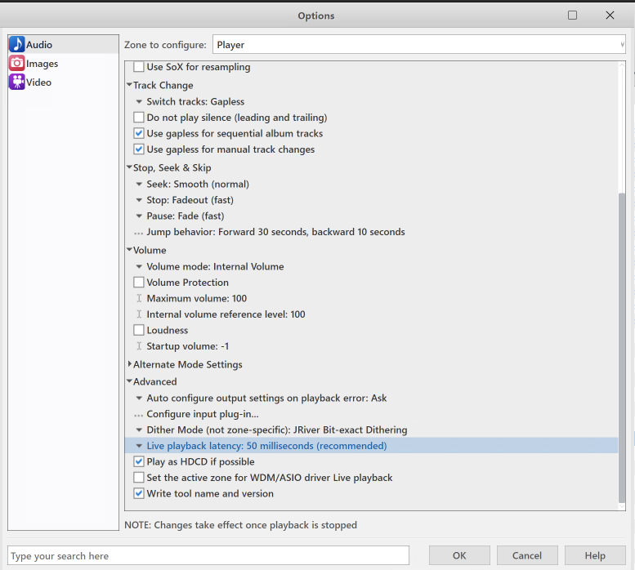Click the Video camcorder icon
The height and width of the screenshot is (570, 635).
[x=17, y=82]
